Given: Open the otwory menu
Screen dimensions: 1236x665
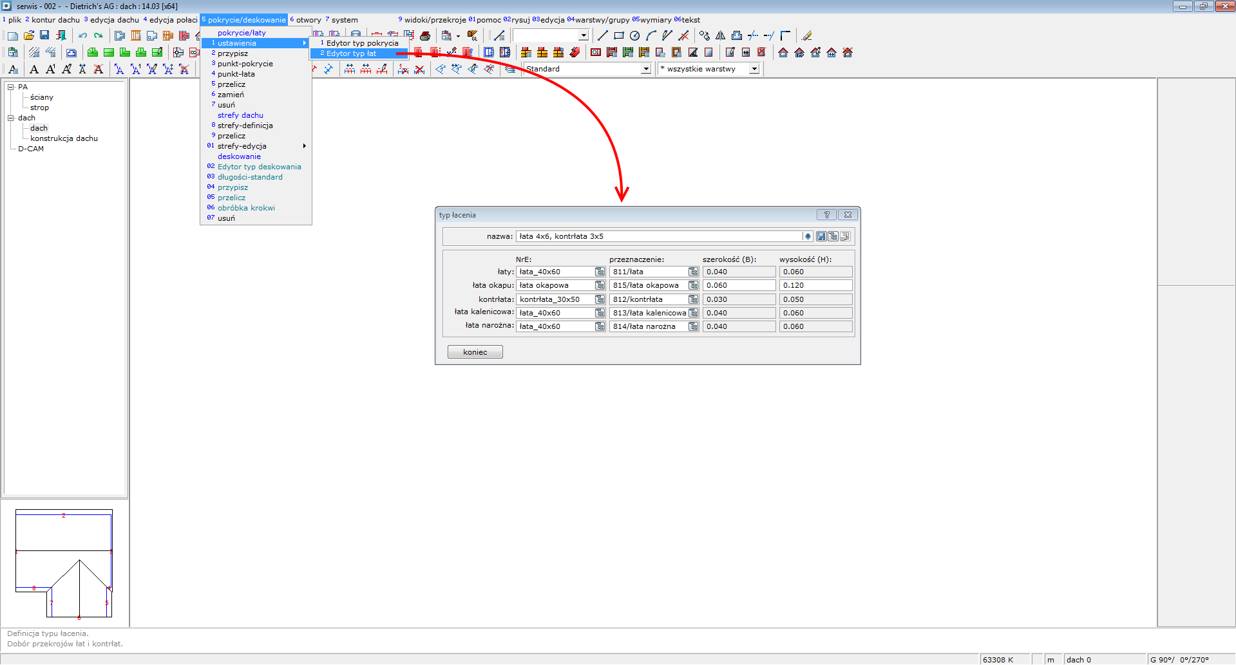Looking at the screenshot, I should point(308,20).
